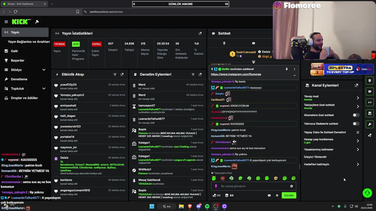Open Yapay Zeka ile Sohbet Denetimi link
The height and width of the screenshot is (211, 376).
(x=332, y=132)
